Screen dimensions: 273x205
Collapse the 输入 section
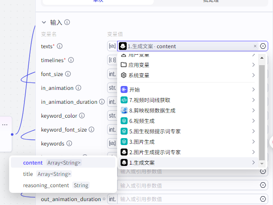point(44,23)
